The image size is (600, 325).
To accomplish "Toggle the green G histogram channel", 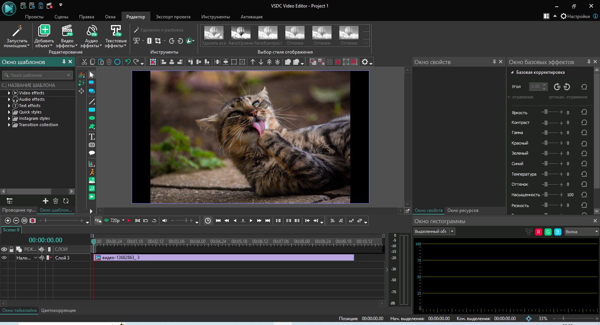I will coord(548,232).
